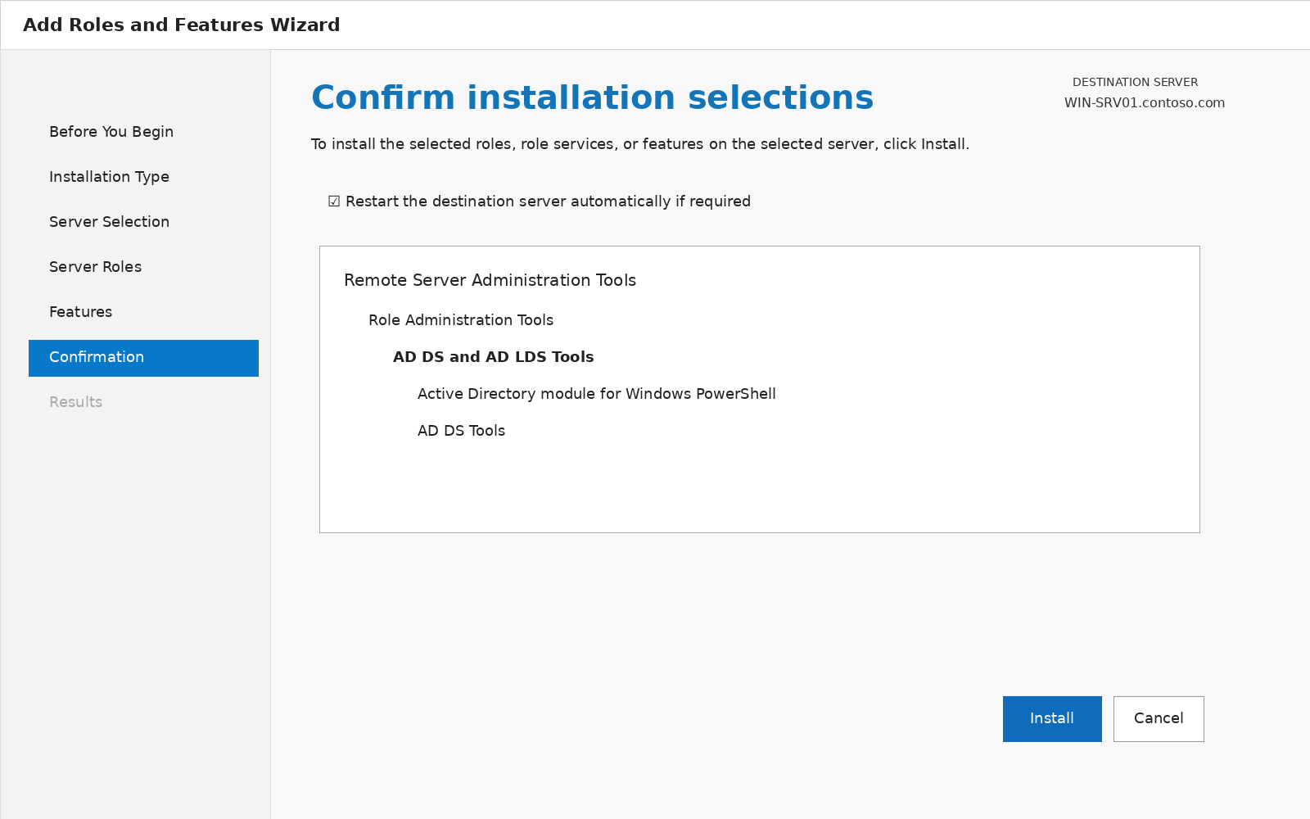1310x819 pixels.
Task: Click the Confirm installation selections heading
Action: (593, 97)
